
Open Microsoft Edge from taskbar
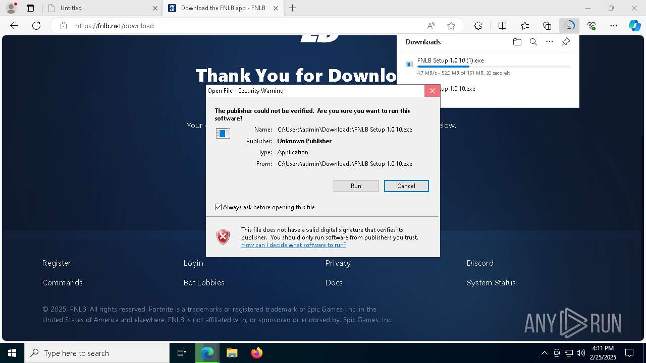(x=207, y=353)
